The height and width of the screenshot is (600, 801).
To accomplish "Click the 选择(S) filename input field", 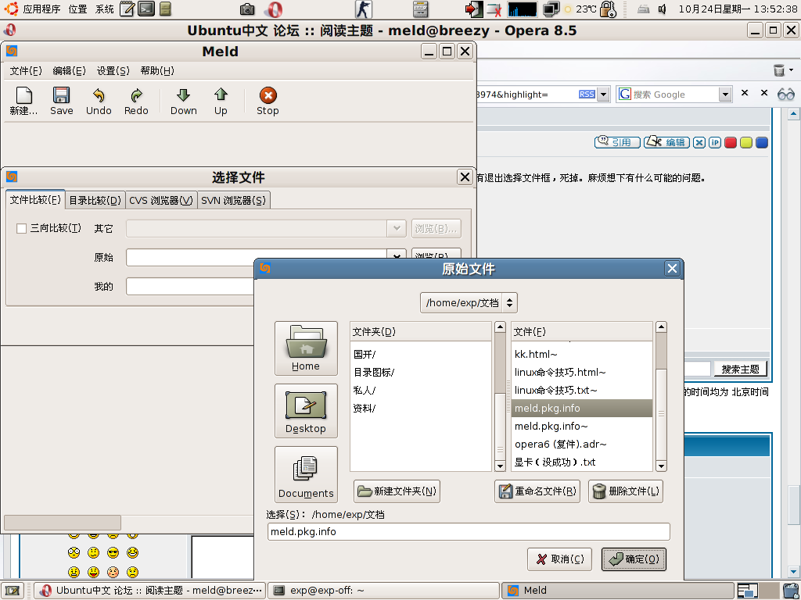I will (469, 531).
